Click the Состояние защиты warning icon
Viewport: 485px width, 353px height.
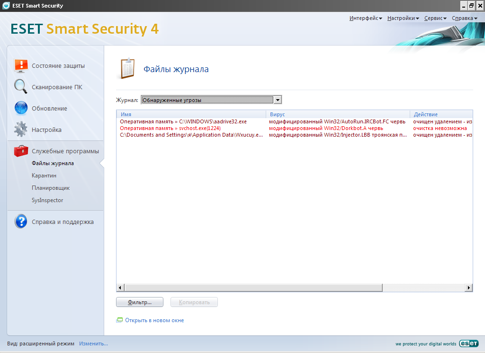pos(21,66)
